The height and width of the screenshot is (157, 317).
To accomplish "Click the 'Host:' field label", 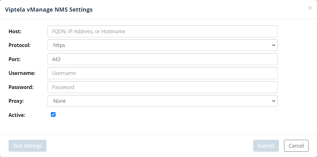I will [14, 31].
